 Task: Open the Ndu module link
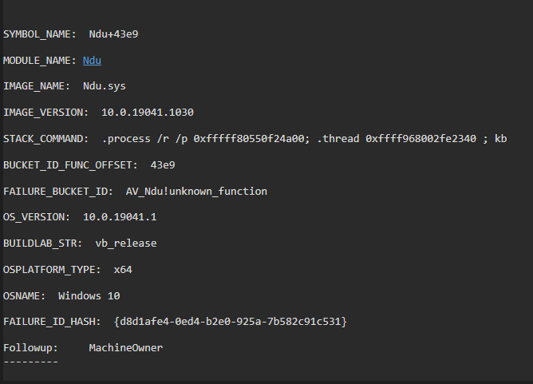[x=92, y=61]
